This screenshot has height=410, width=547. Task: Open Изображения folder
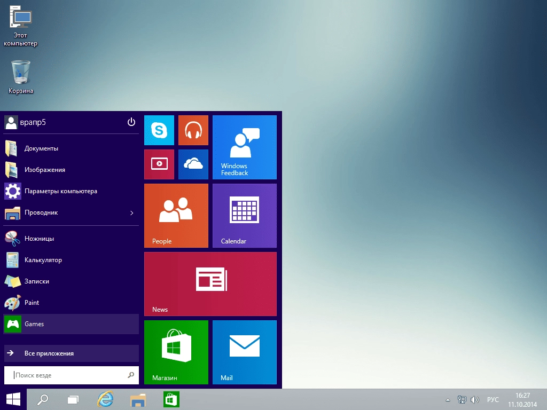[x=71, y=170]
